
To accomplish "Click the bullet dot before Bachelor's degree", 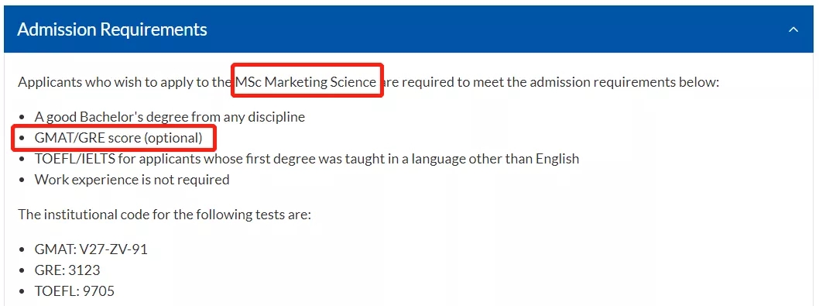I will (x=22, y=118).
